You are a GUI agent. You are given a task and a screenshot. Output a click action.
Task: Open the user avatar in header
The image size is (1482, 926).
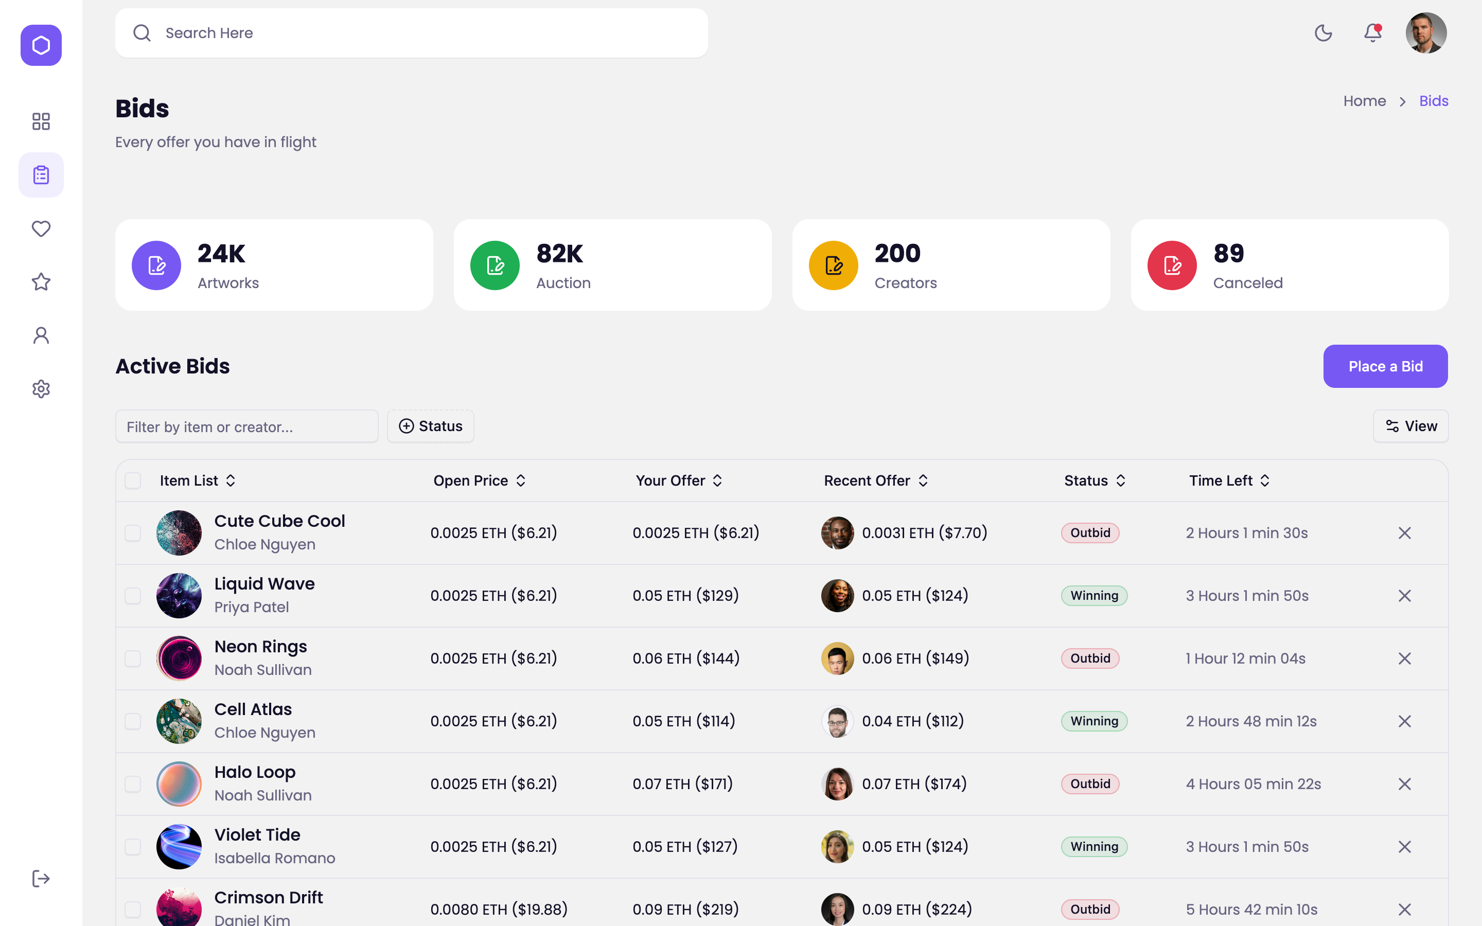point(1426,33)
